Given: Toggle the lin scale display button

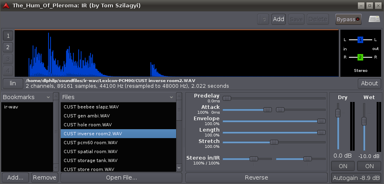Looking at the screenshot, I should click(x=13, y=83).
